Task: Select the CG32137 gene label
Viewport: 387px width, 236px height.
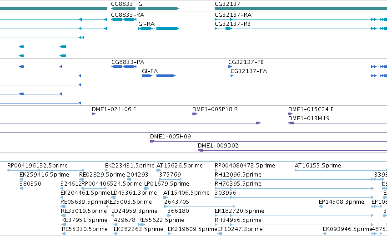Action: tap(227, 4)
